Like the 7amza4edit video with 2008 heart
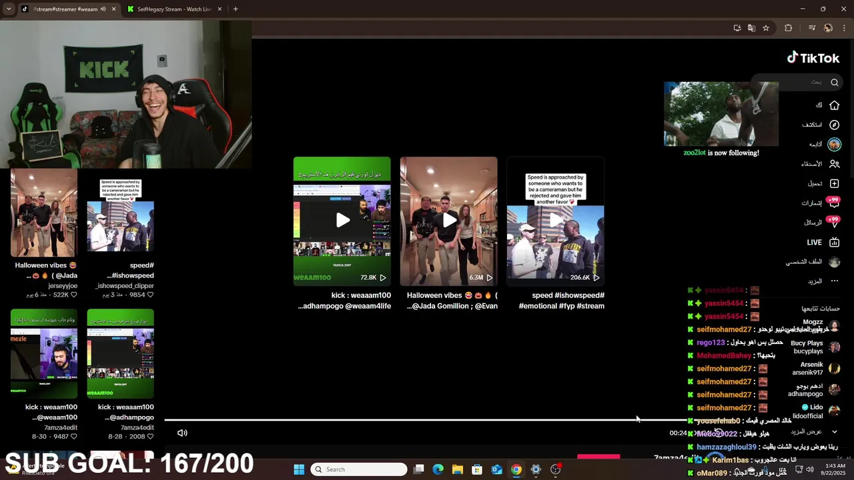The image size is (854, 480). point(151,437)
